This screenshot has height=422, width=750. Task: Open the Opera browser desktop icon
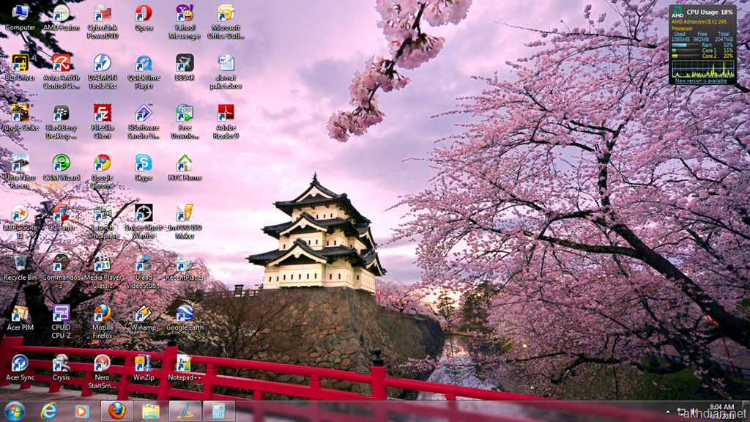click(144, 14)
